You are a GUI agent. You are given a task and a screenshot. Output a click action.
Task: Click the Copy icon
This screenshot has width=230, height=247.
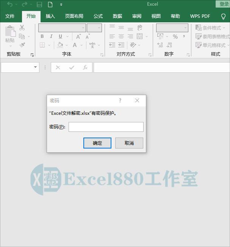pyautogui.click(x=22, y=36)
